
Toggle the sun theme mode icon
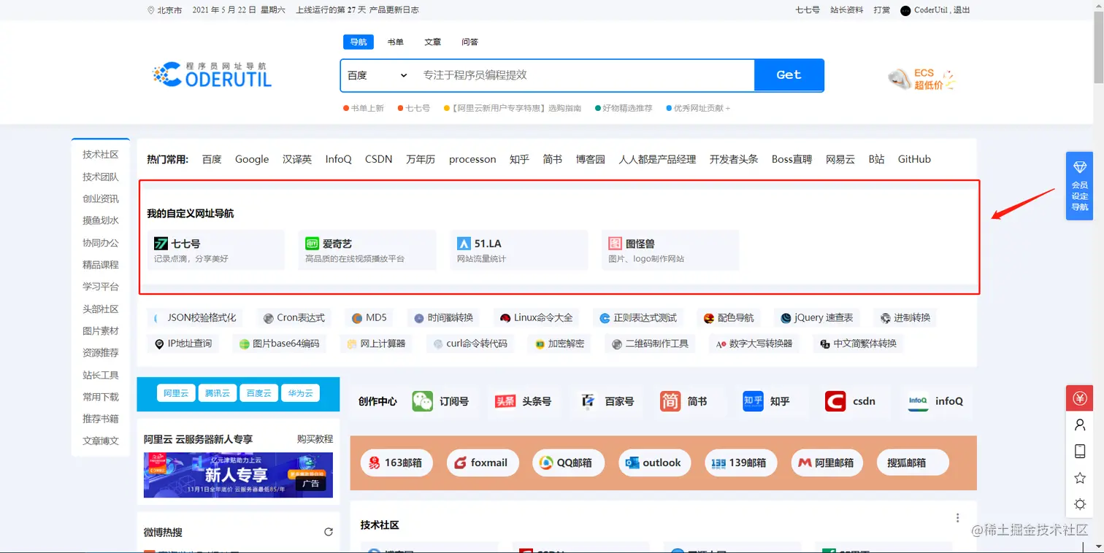pyautogui.click(x=1080, y=504)
